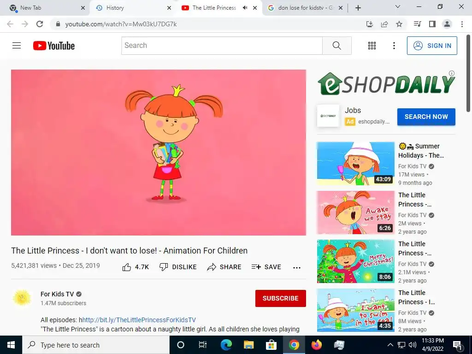
Task: Open more actions ellipsis below video
Action: pyautogui.click(x=297, y=268)
